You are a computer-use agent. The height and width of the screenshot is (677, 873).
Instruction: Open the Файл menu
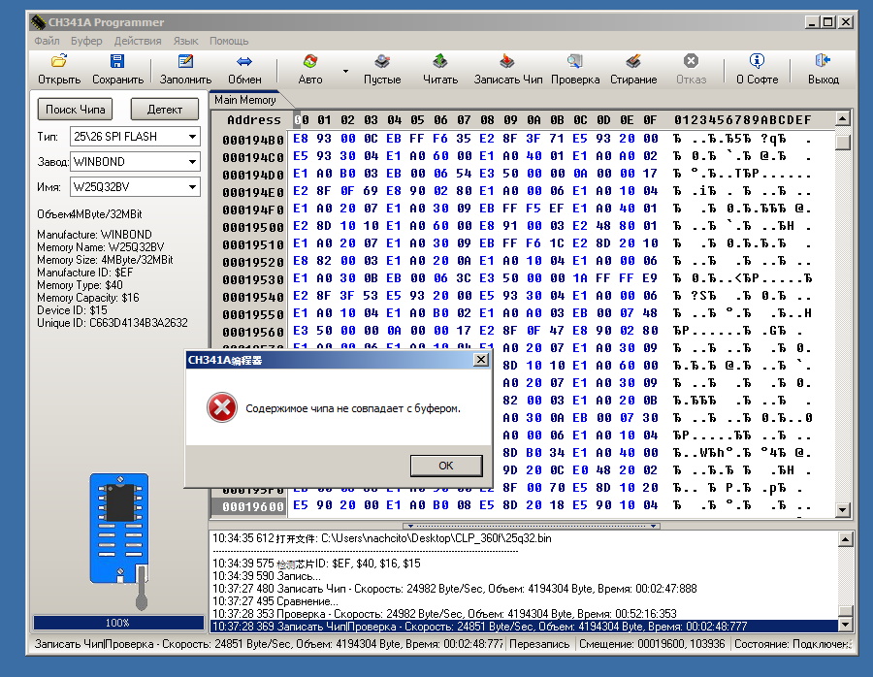click(x=47, y=41)
